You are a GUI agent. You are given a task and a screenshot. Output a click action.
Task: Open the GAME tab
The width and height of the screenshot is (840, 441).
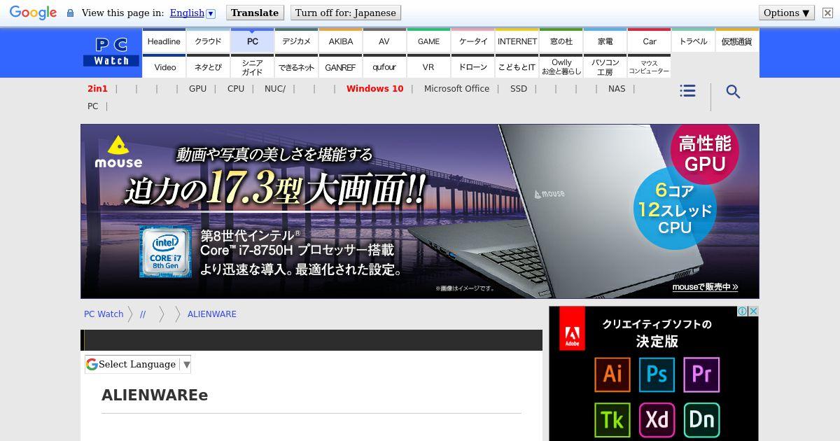(428, 41)
